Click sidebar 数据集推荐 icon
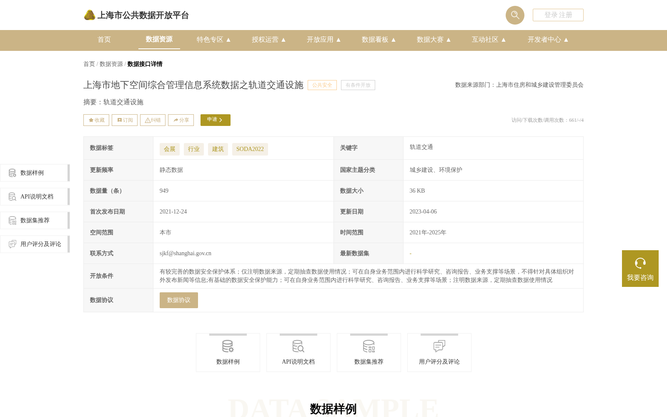The height and width of the screenshot is (417, 667). [x=13, y=220]
